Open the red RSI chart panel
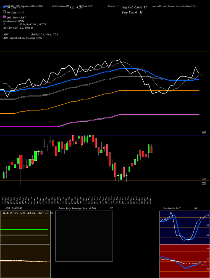210x278 pixels. [x=184, y=261]
